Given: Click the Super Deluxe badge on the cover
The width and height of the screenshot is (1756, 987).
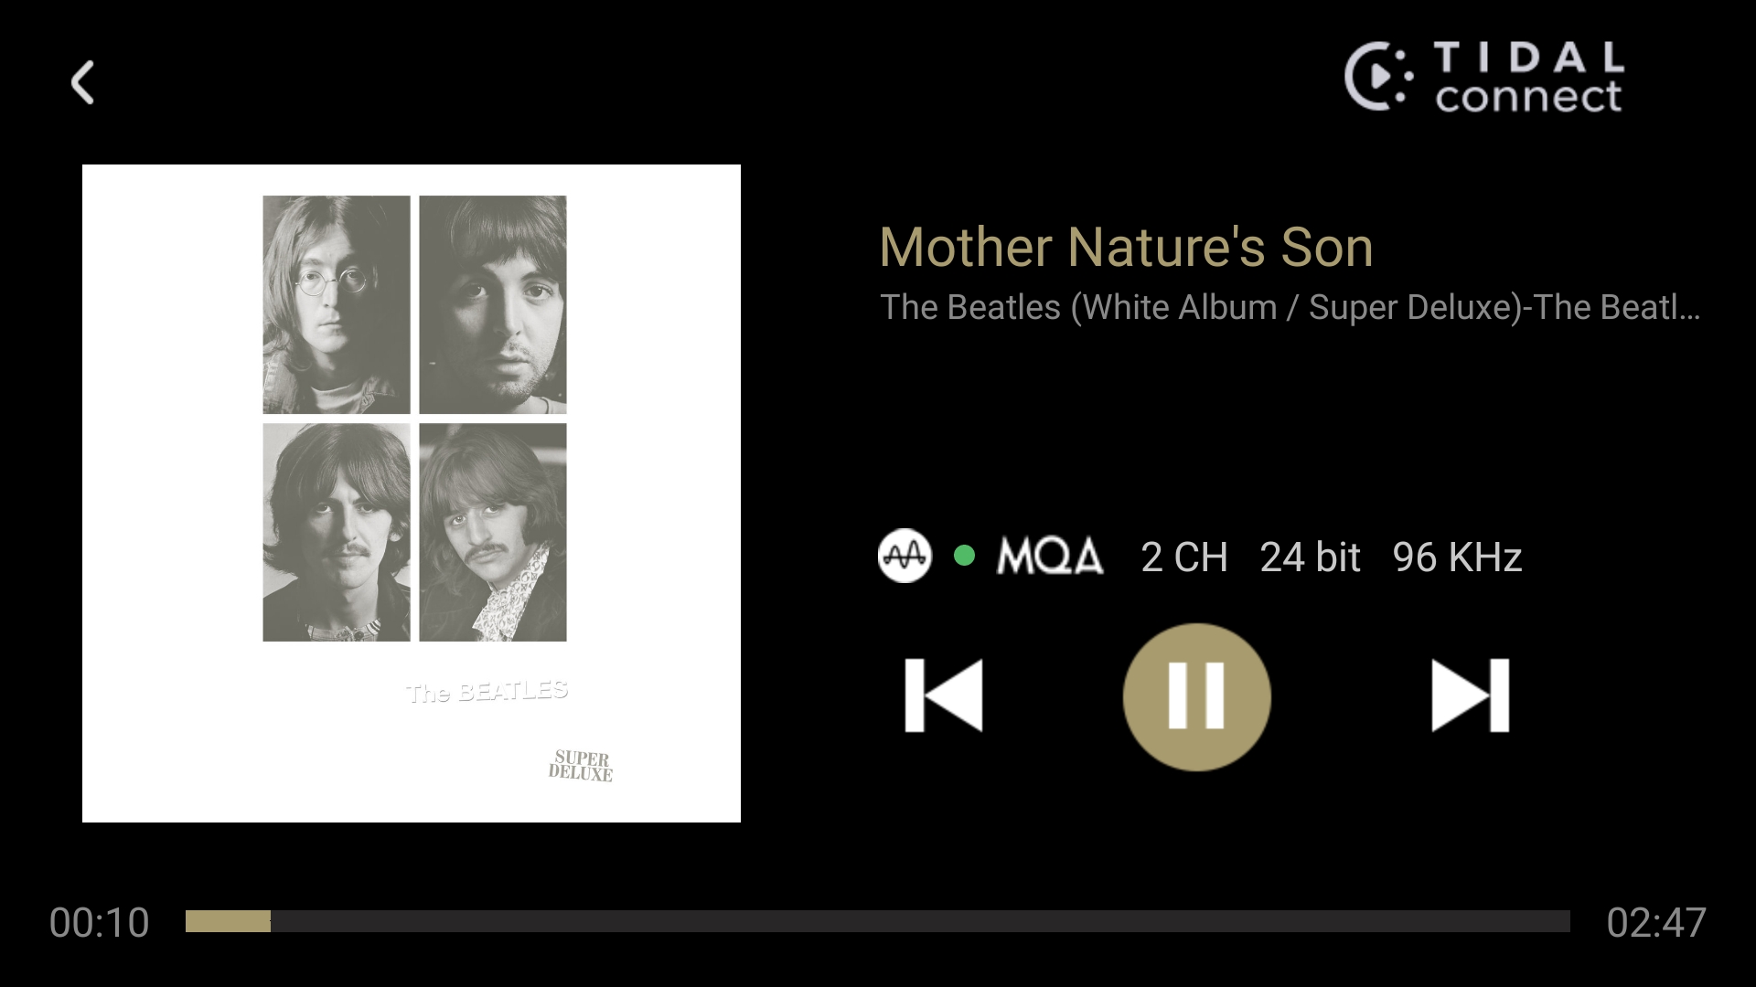Looking at the screenshot, I should pos(581,766).
